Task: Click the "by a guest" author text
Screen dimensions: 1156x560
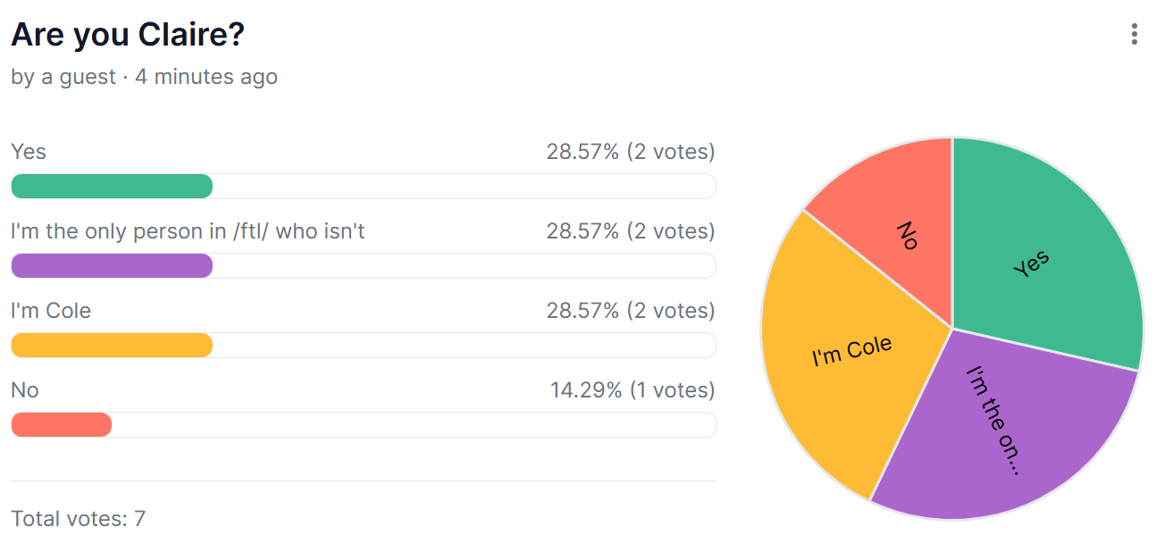Action: 63,78
